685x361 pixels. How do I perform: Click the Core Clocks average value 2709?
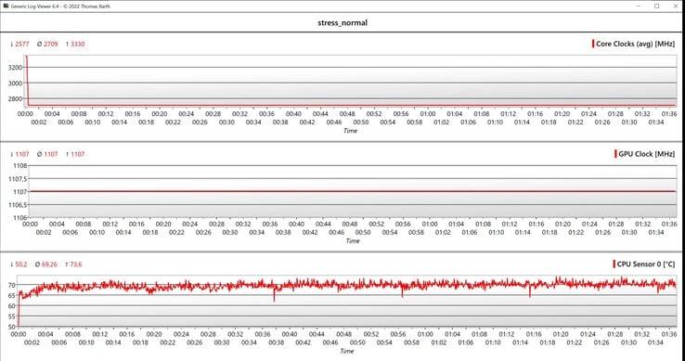tap(51, 45)
